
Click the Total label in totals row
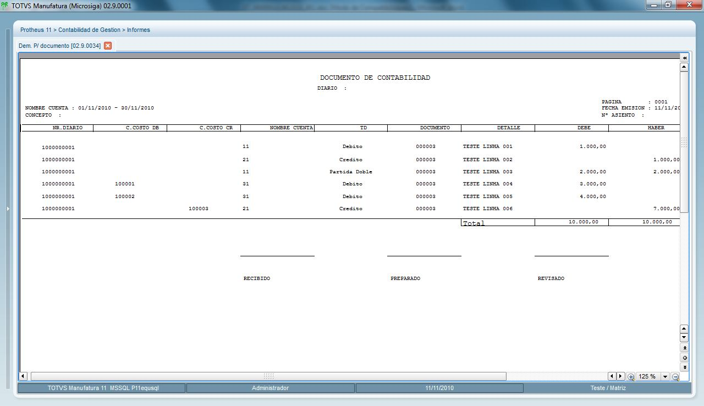tap(474, 223)
